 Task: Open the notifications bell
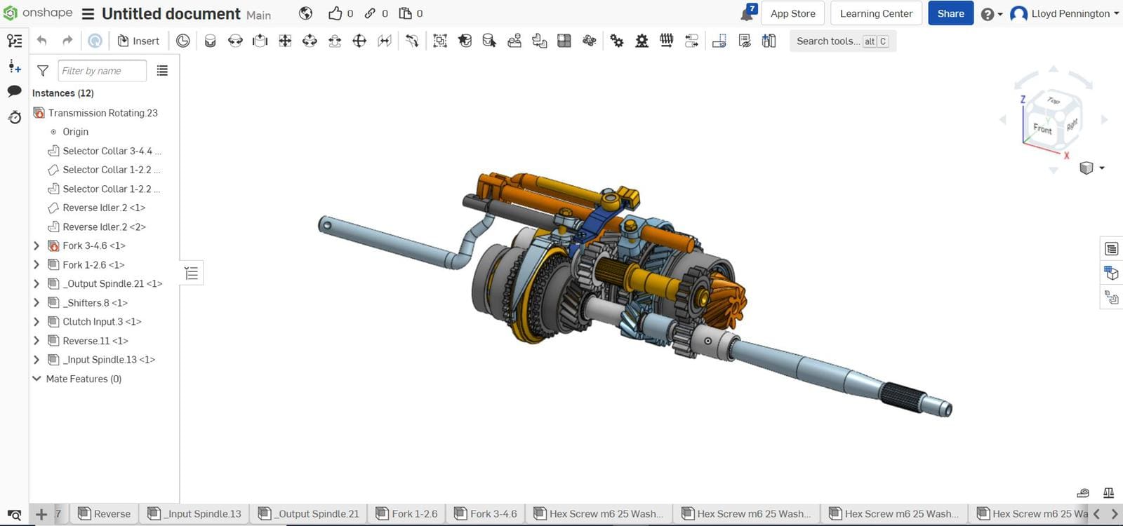tap(747, 14)
